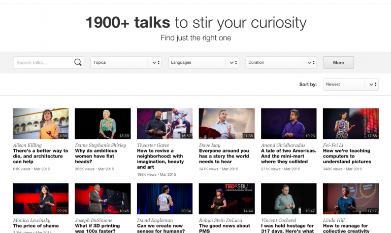The height and width of the screenshot is (233, 391).
Task: Open 'How we're teaching computers' talk link
Action: tap(347, 156)
